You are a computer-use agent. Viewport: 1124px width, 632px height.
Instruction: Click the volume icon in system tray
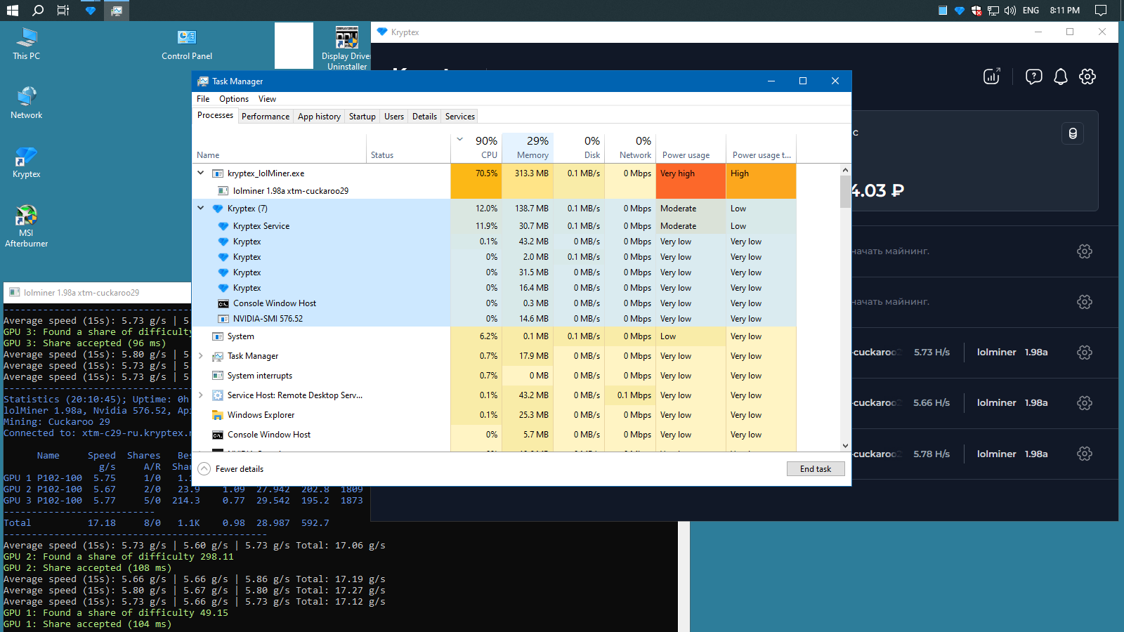pos(1010,11)
